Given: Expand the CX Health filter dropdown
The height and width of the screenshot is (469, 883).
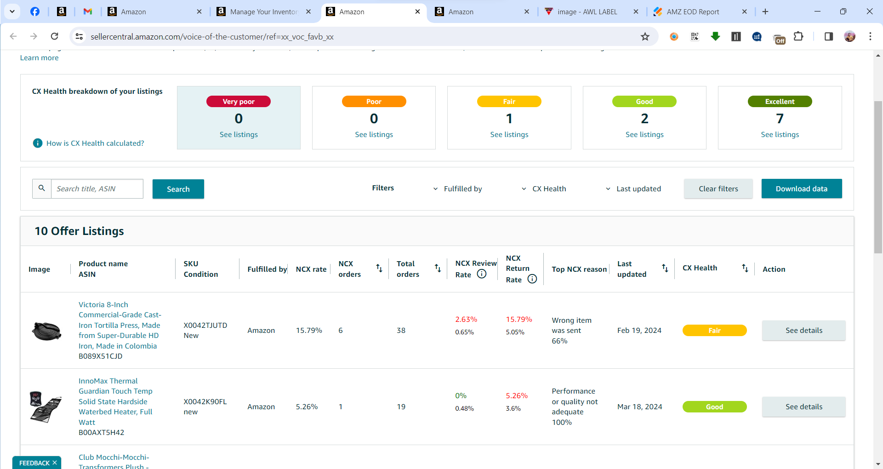Looking at the screenshot, I should tap(544, 189).
